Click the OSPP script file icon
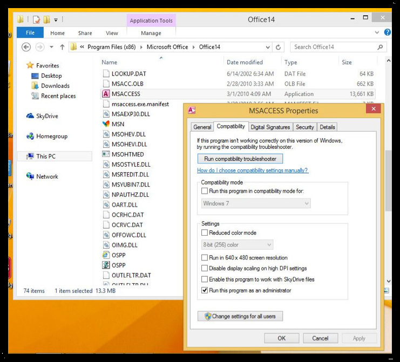The image size is (400, 362). 106,265
